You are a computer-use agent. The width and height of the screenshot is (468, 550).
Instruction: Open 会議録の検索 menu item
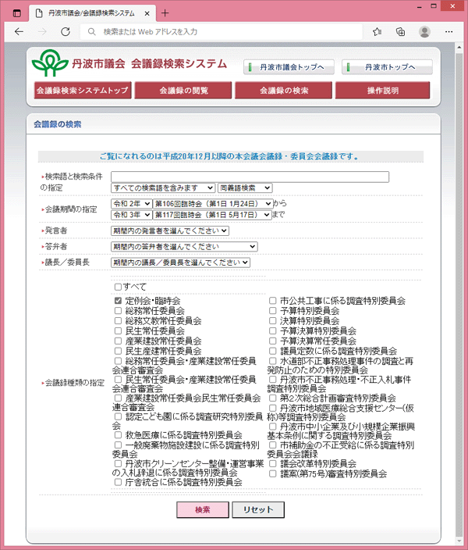(283, 91)
